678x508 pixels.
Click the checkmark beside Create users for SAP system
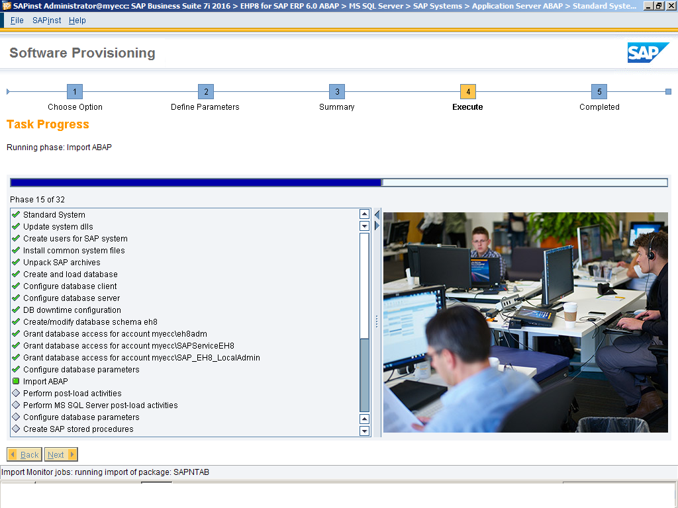click(x=16, y=238)
